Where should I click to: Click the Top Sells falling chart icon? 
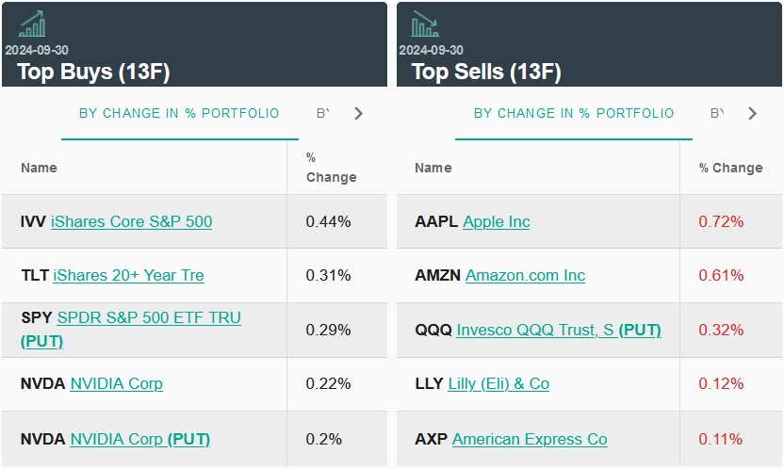click(425, 24)
